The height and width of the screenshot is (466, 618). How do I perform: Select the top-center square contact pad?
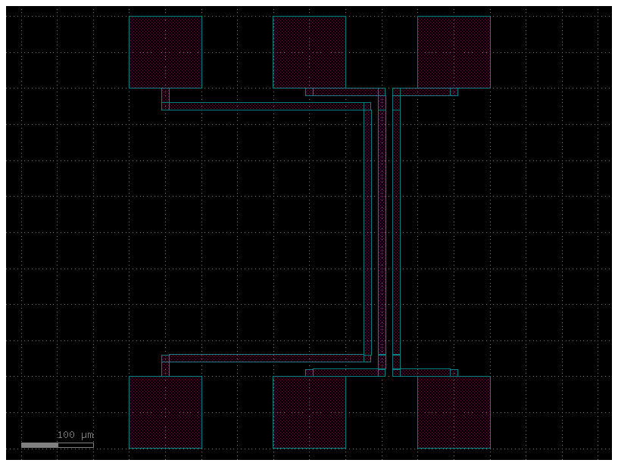[309, 52]
